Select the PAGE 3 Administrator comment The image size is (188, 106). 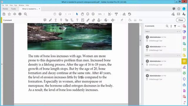tap(162, 63)
